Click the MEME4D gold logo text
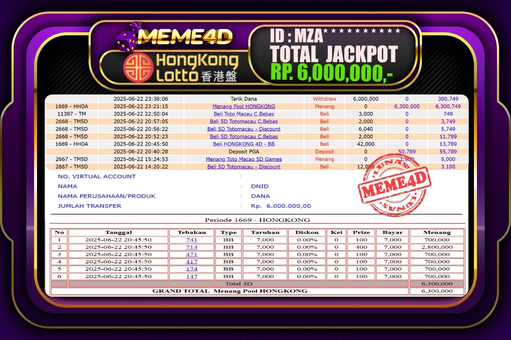Image resolution: width=511 pixels, height=340 pixels. coord(186,37)
